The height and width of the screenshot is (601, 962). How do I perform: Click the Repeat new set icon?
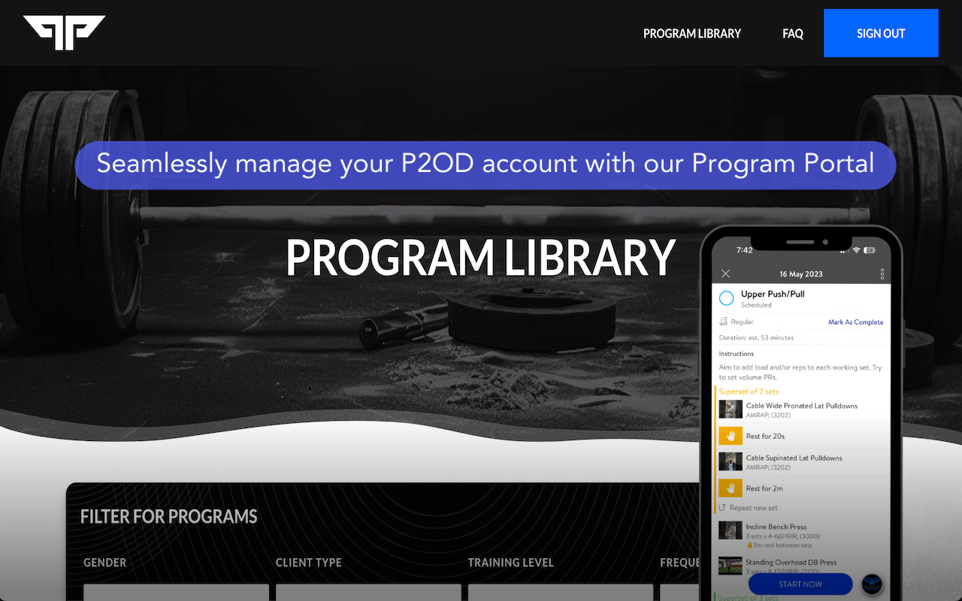722,508
